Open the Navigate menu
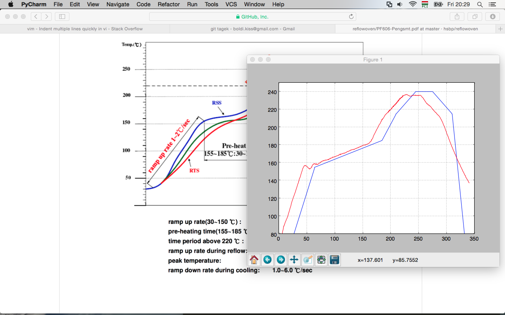505x315 pixels. (x=118, y=4)
